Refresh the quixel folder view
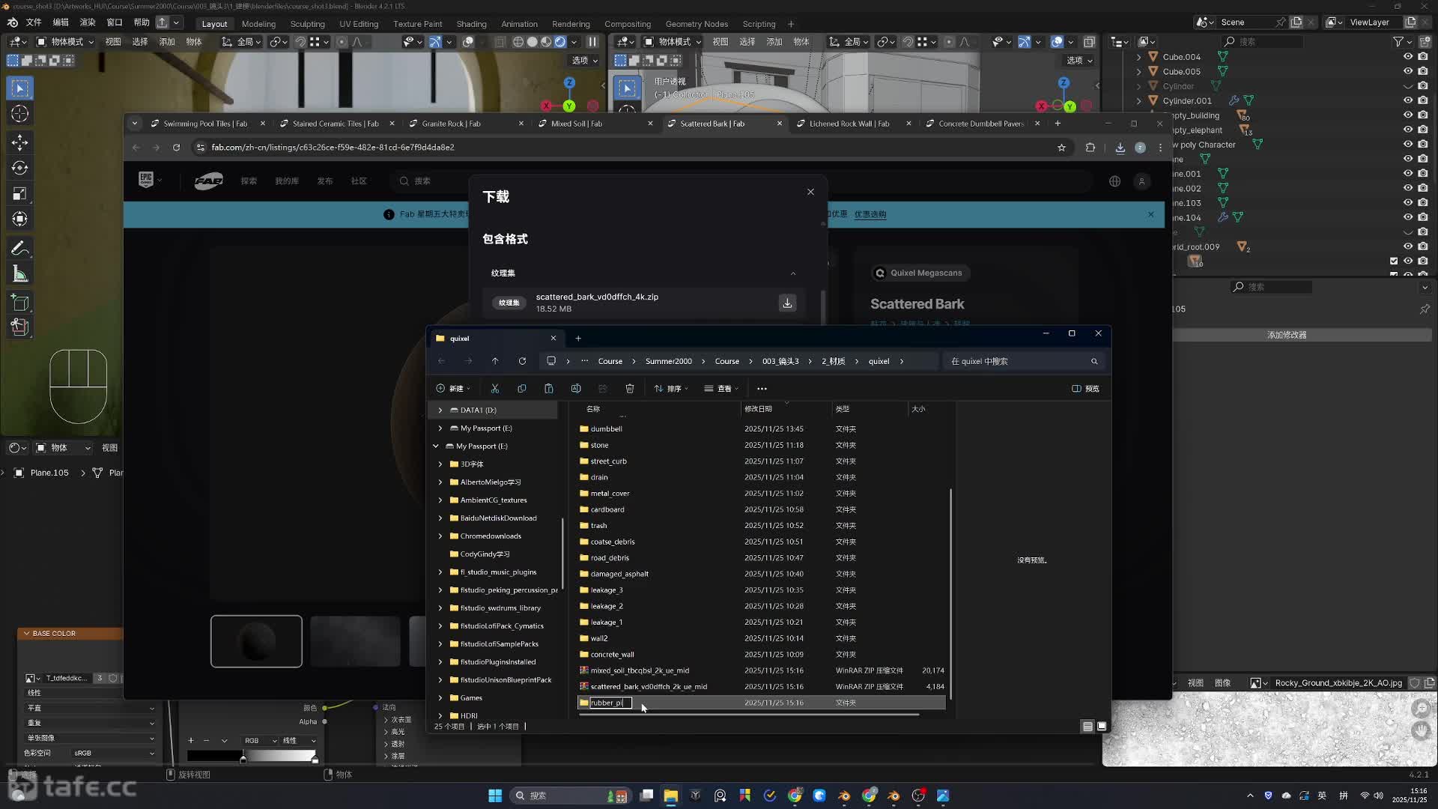The image size is (1438, 809). click(522, 361)
